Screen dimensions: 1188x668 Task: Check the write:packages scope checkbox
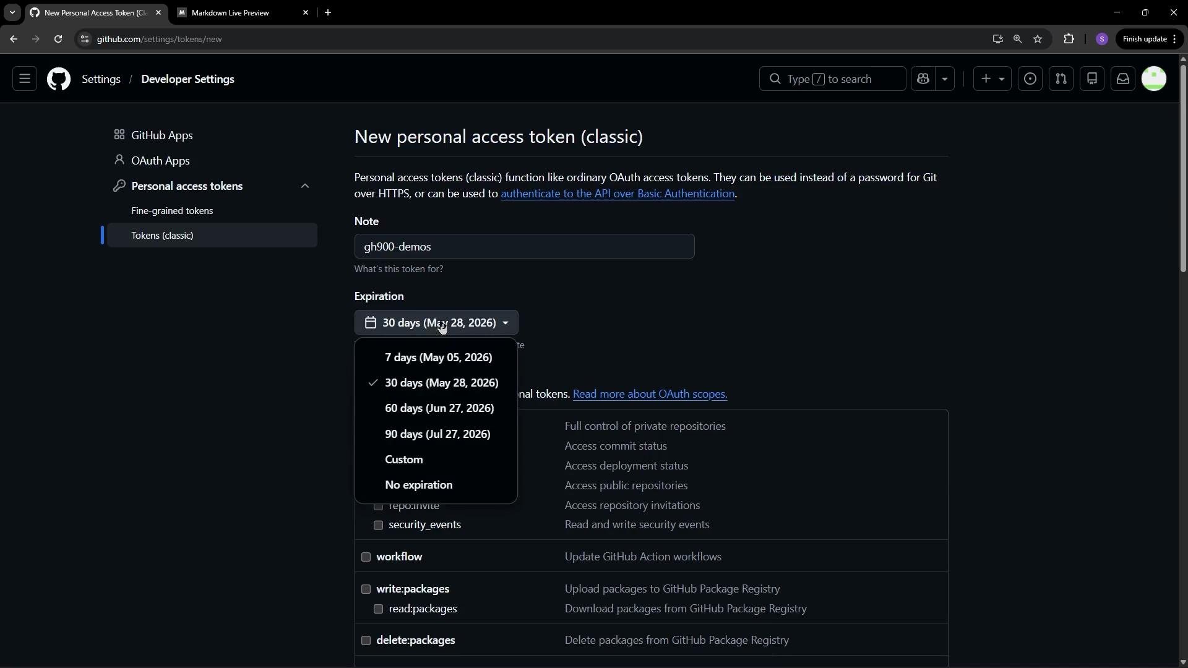(366, 589)
